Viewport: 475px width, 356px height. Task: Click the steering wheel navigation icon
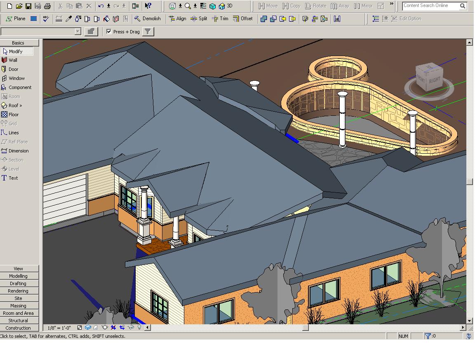pos(172,6)
